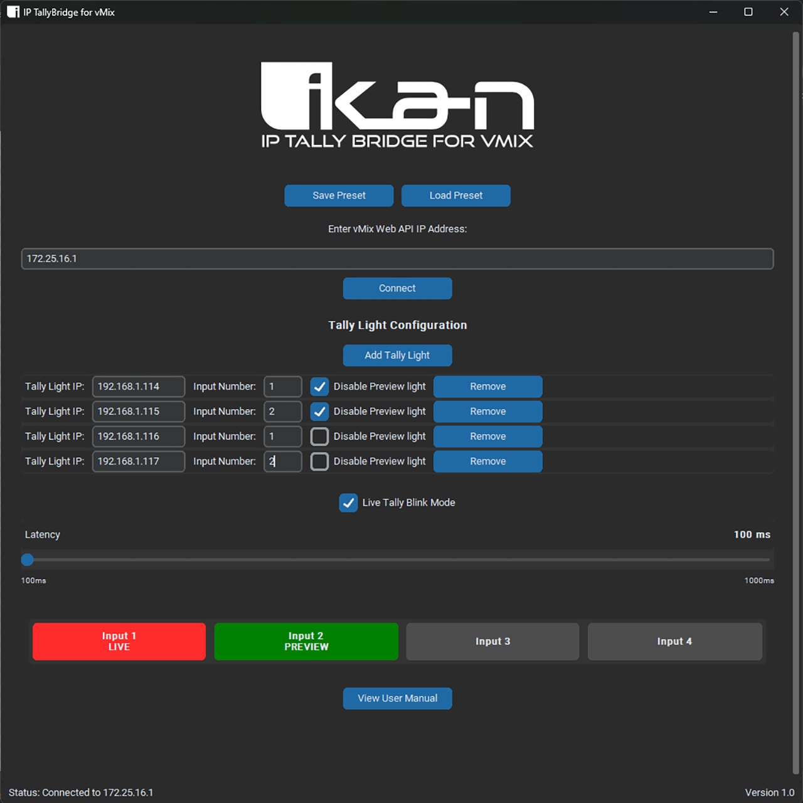The height and width of the screenshot is (803, 803).
Task: Click the Status: Connected to 172.25.16.1 text
Action: pos(81,792)
